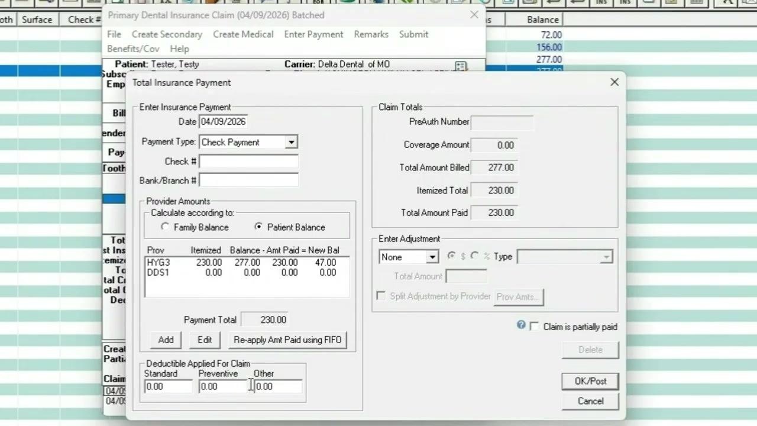Close the Total Insurance Payment dialog

[x=614, y=82]
